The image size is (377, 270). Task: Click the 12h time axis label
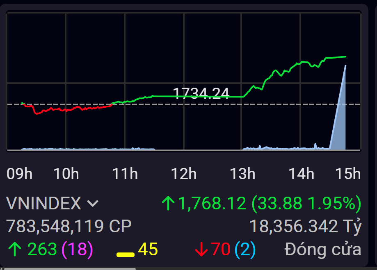coord(184,174)
